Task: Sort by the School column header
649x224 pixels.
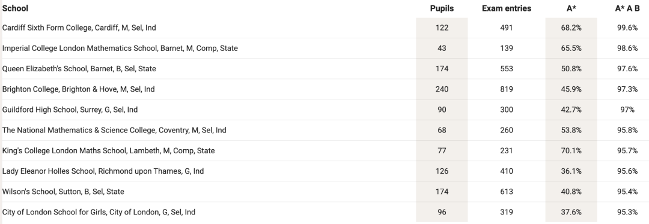Action: tap(15, 8)
